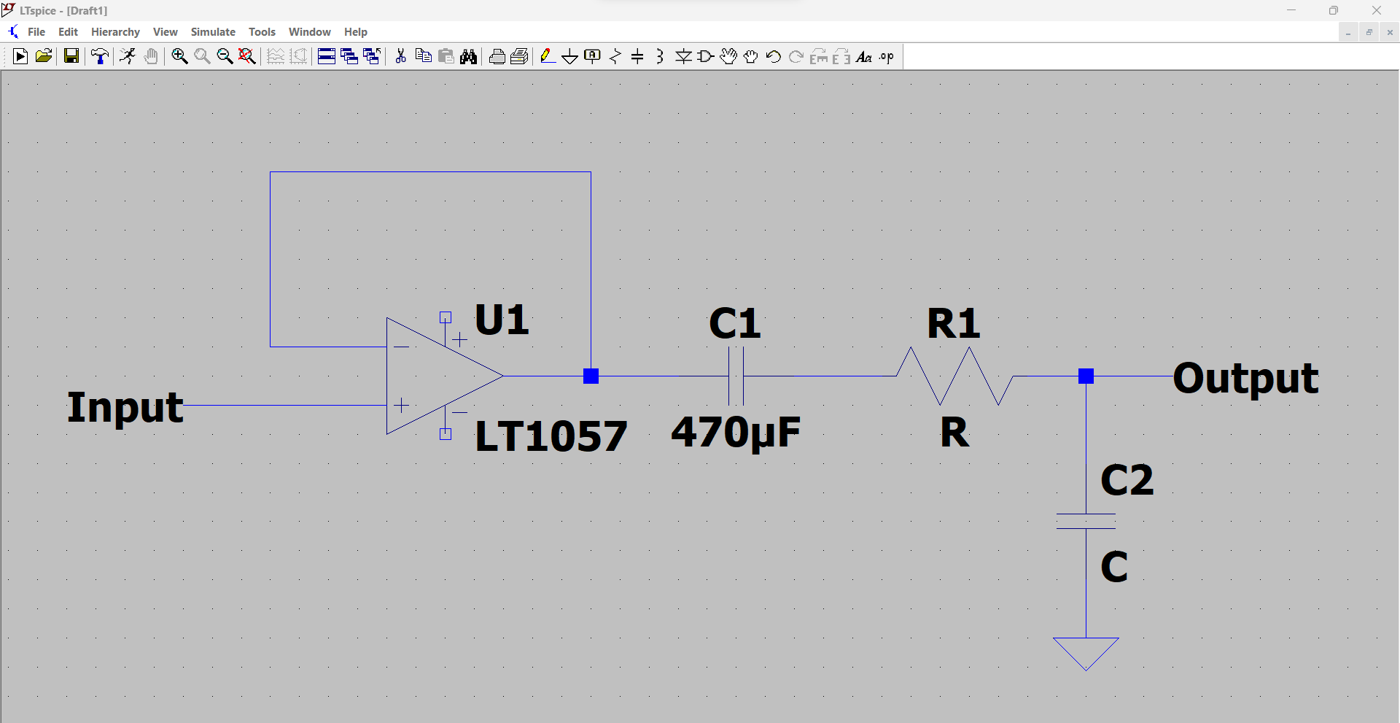Image resolution: width=1400 pixels, height=723 pixels.
Task: Click the Input net label
Action: tap(125, 408)
